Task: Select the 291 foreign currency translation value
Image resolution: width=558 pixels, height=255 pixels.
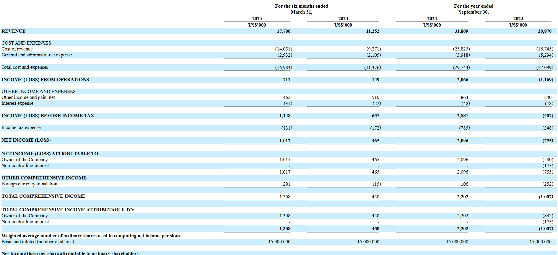Action: 286,184
